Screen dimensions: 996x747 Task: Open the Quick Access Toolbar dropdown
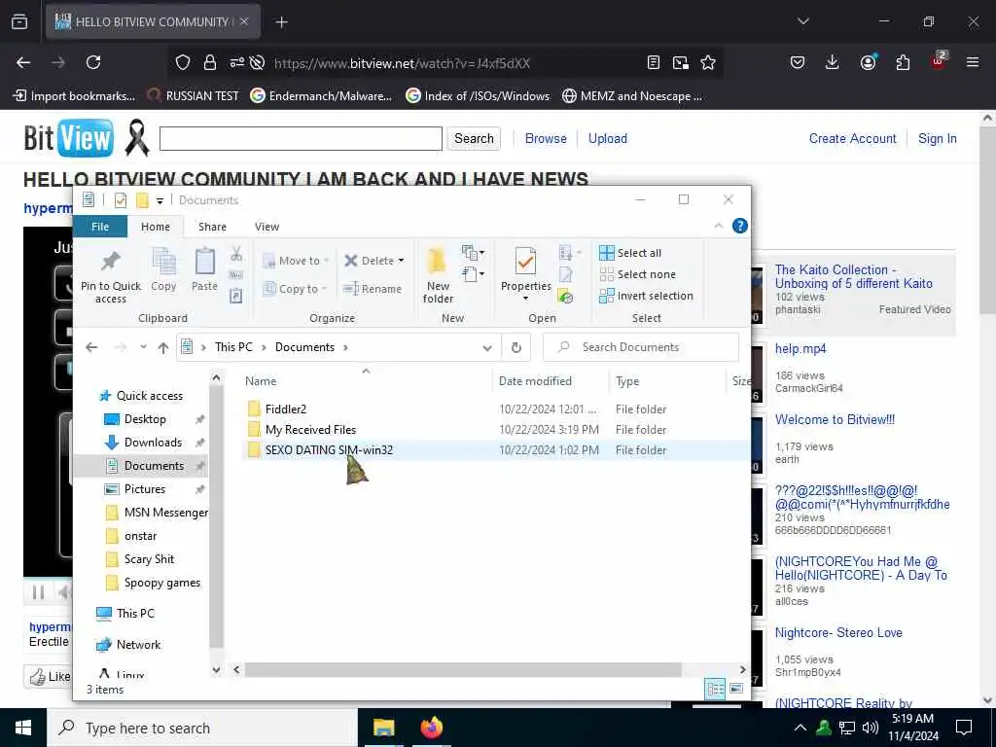(160, 200)
